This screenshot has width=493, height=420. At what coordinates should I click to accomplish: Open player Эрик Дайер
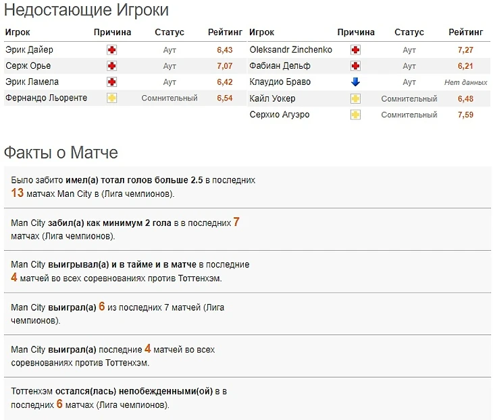tap(29, 50)
